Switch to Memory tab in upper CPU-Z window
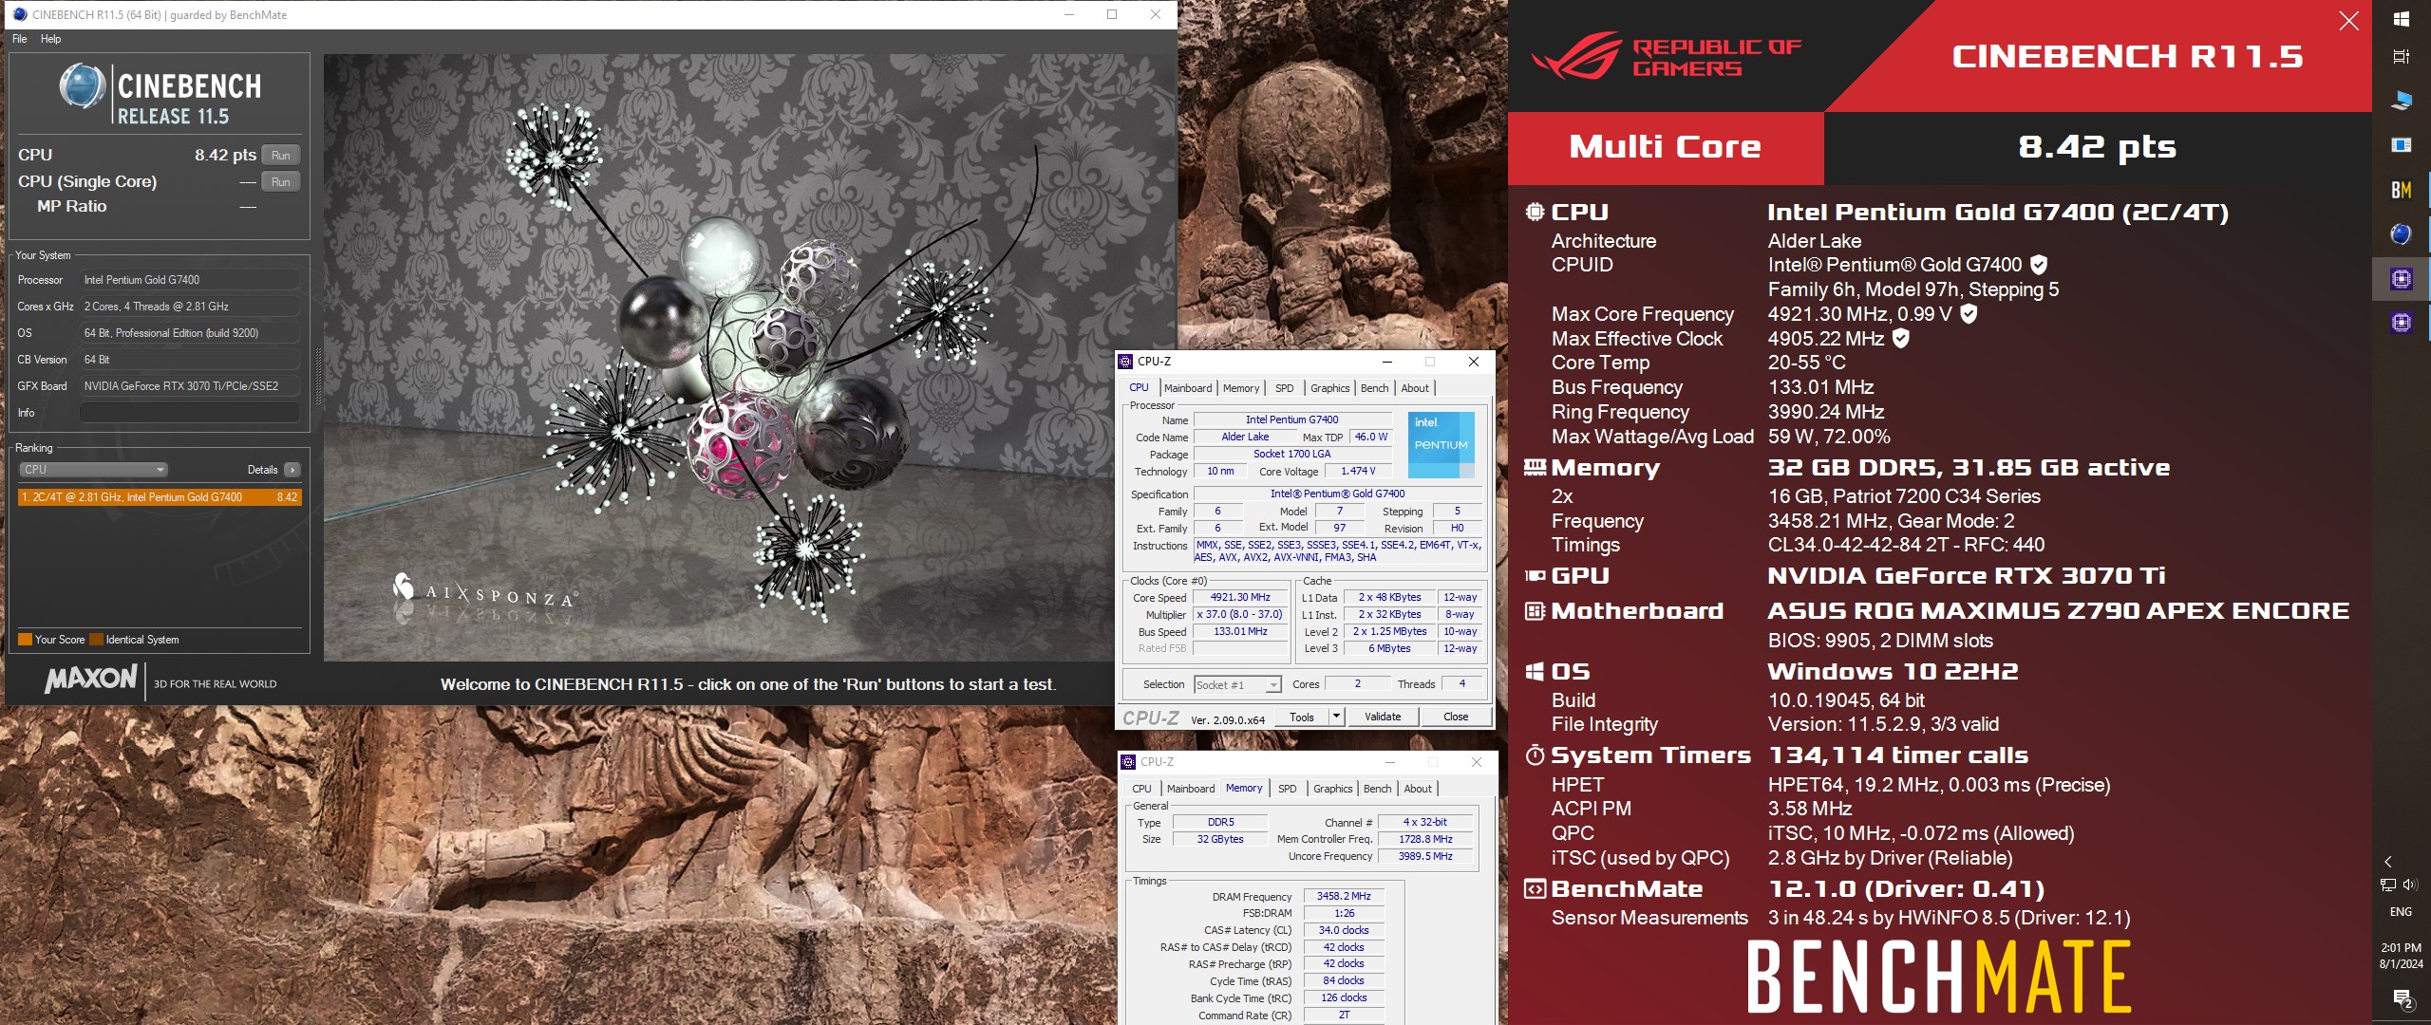 (x=1241, y=388)
